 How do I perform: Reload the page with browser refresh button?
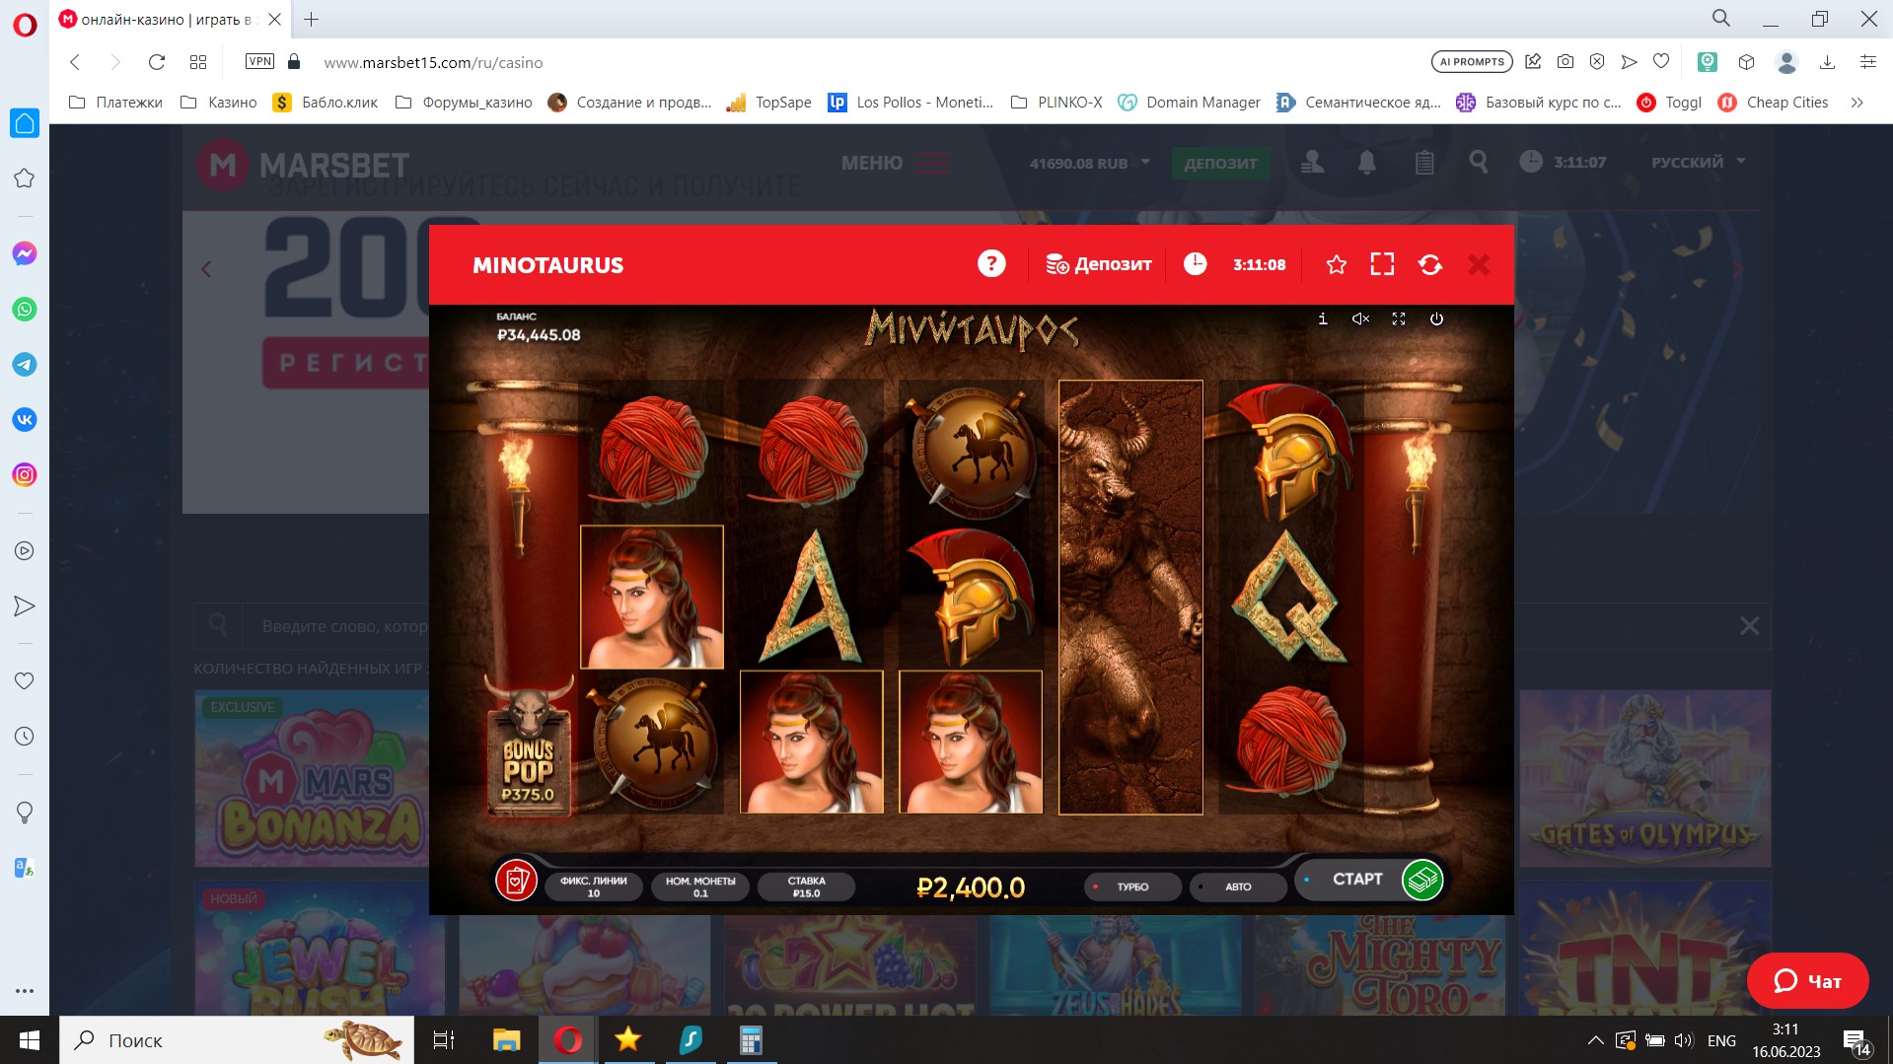(156, 62)
